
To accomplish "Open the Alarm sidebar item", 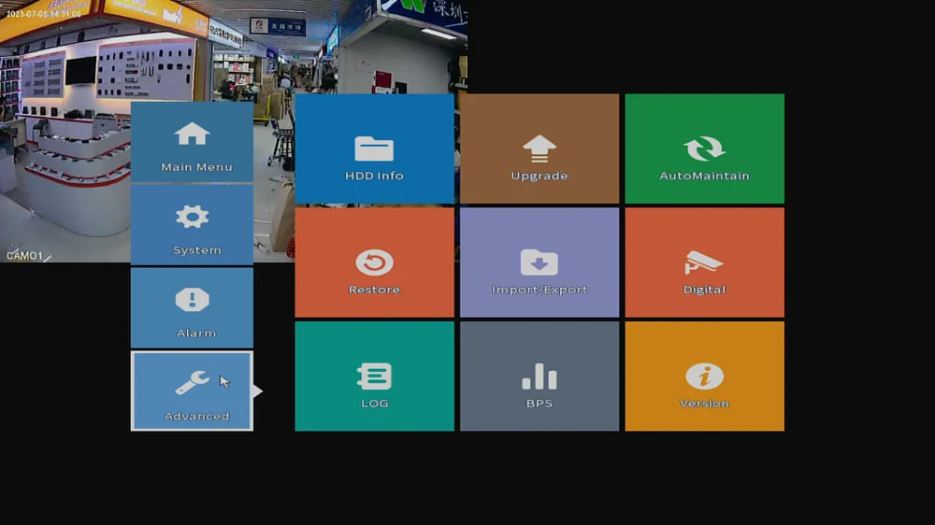I will point(192,307).
